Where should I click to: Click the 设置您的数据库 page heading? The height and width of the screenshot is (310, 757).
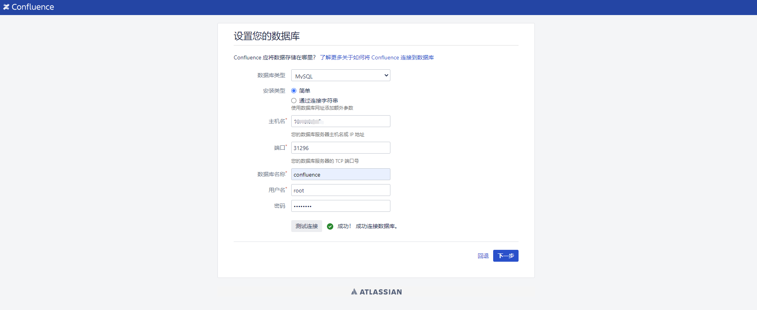267,36
